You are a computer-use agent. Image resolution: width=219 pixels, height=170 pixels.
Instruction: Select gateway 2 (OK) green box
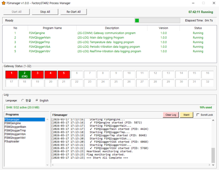25,74
